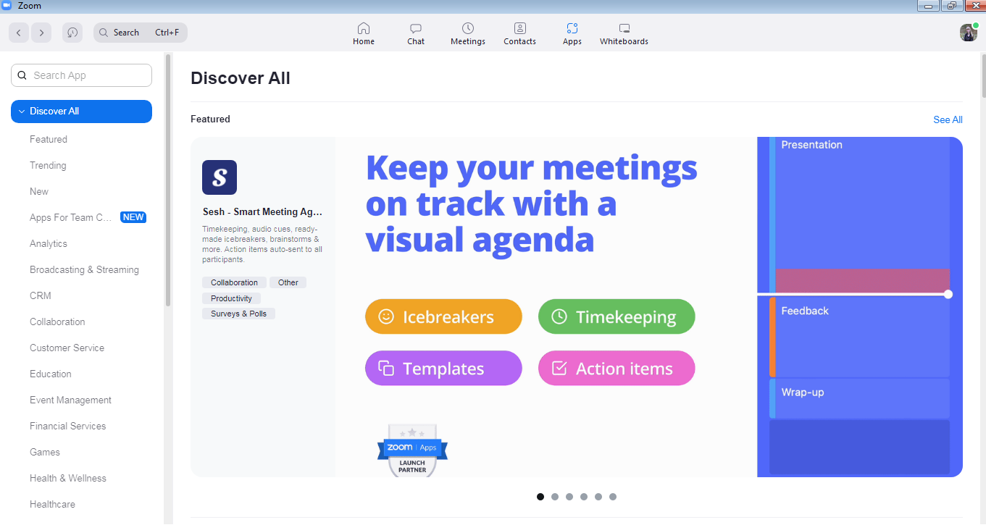Click the sidebar category list scrollbar
Viewport: 986px width, 525px height.
pyautogui.click(x=168, y=180)
